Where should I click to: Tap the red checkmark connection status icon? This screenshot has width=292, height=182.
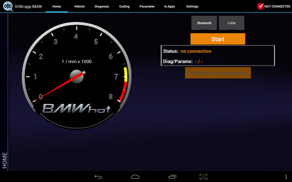point(260,6)
